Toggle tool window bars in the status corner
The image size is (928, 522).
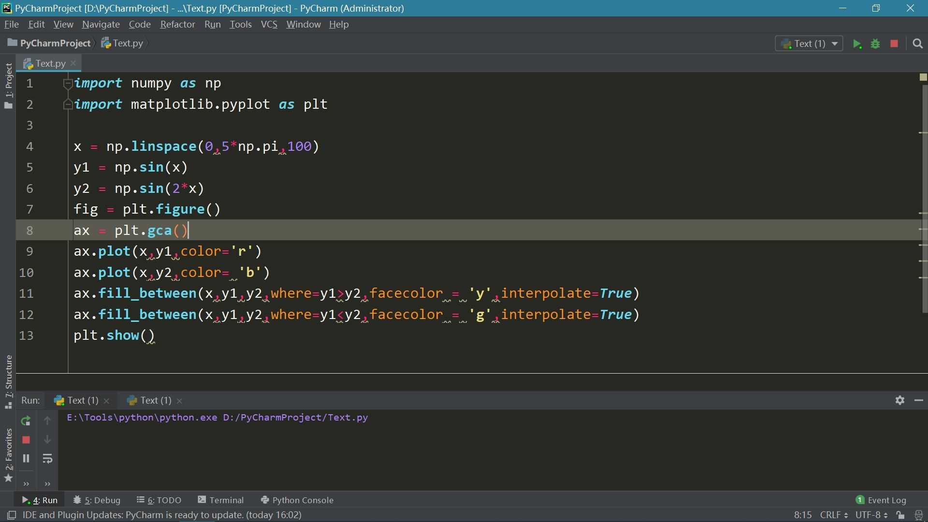click(12, 515)
